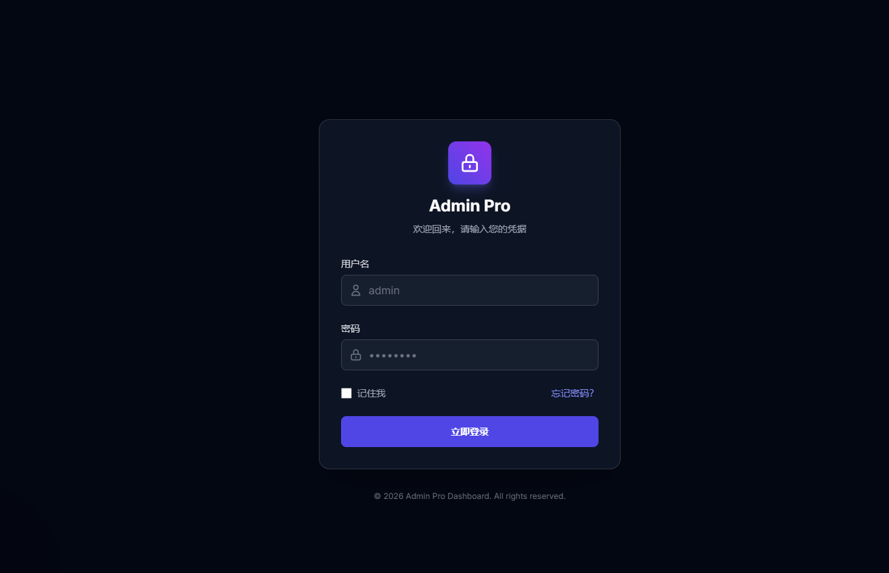Click the 2026 year in the footer
The height and width of the screenshot is (573, 889).
(394, 496)
